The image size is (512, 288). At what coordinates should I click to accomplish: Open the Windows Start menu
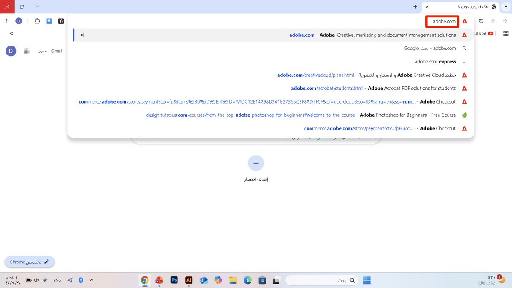coord(367,280)
